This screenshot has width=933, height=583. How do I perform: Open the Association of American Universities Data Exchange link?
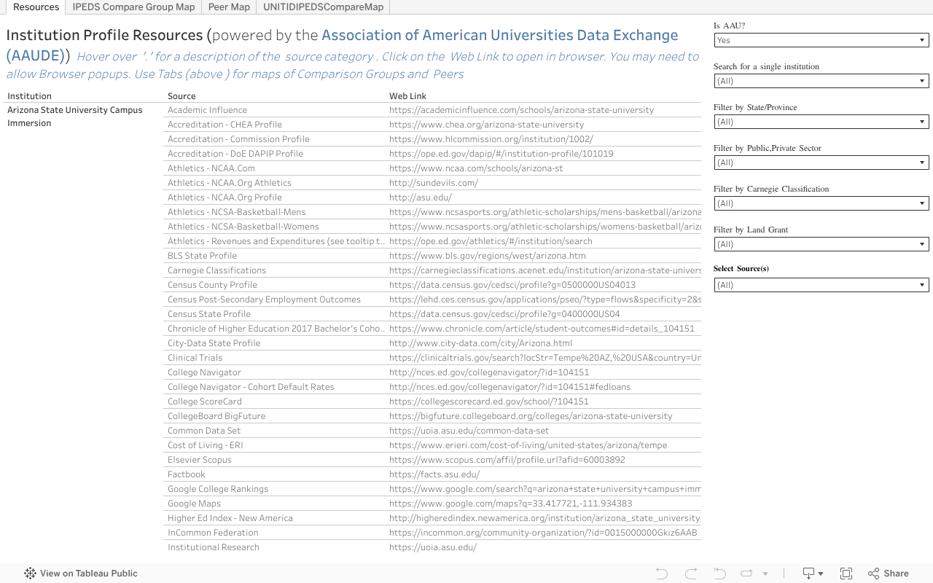[500, 35]
